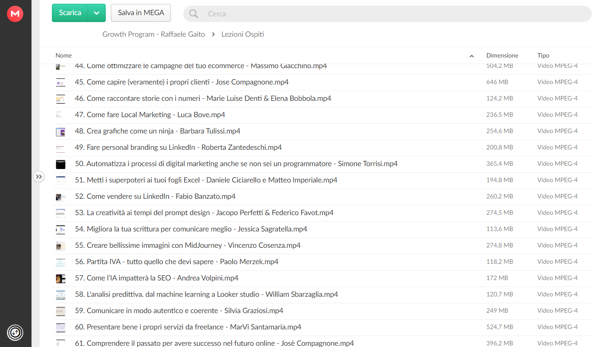Click Video MPEG-4 type in file 56 row
This screenshot has height=347, width=593.
[557, 262]
